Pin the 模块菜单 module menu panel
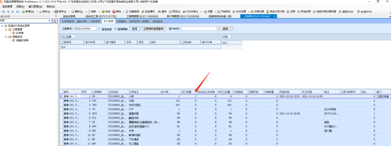Screen dimensions: 391x146 coord(56,16)
